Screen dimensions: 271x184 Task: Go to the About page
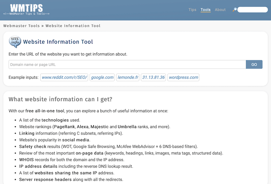coord(220,10)
